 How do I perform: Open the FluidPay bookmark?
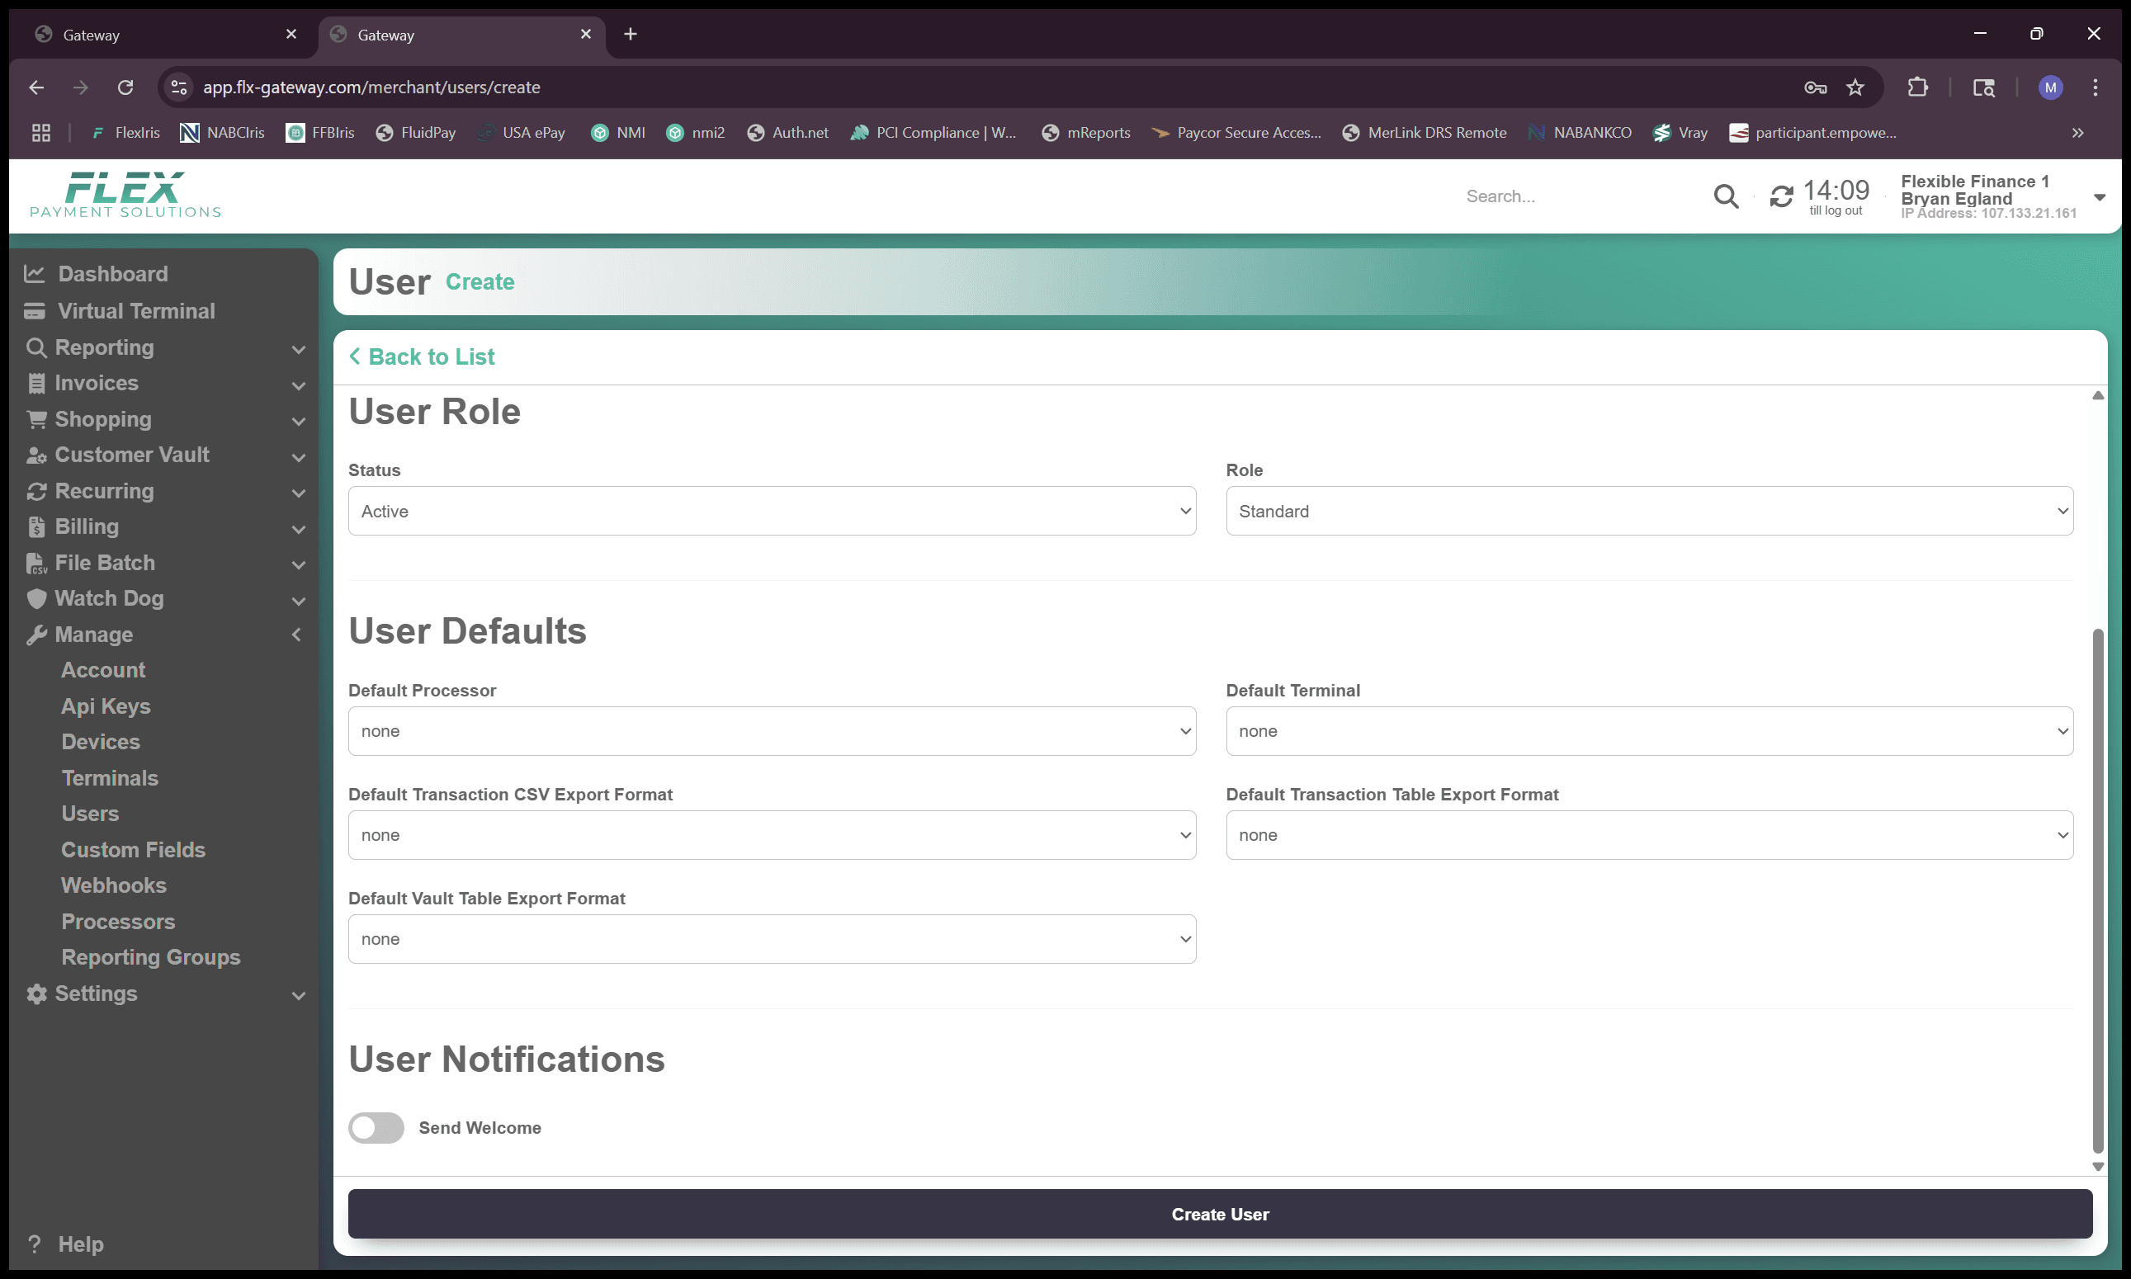tap(415, 133)
